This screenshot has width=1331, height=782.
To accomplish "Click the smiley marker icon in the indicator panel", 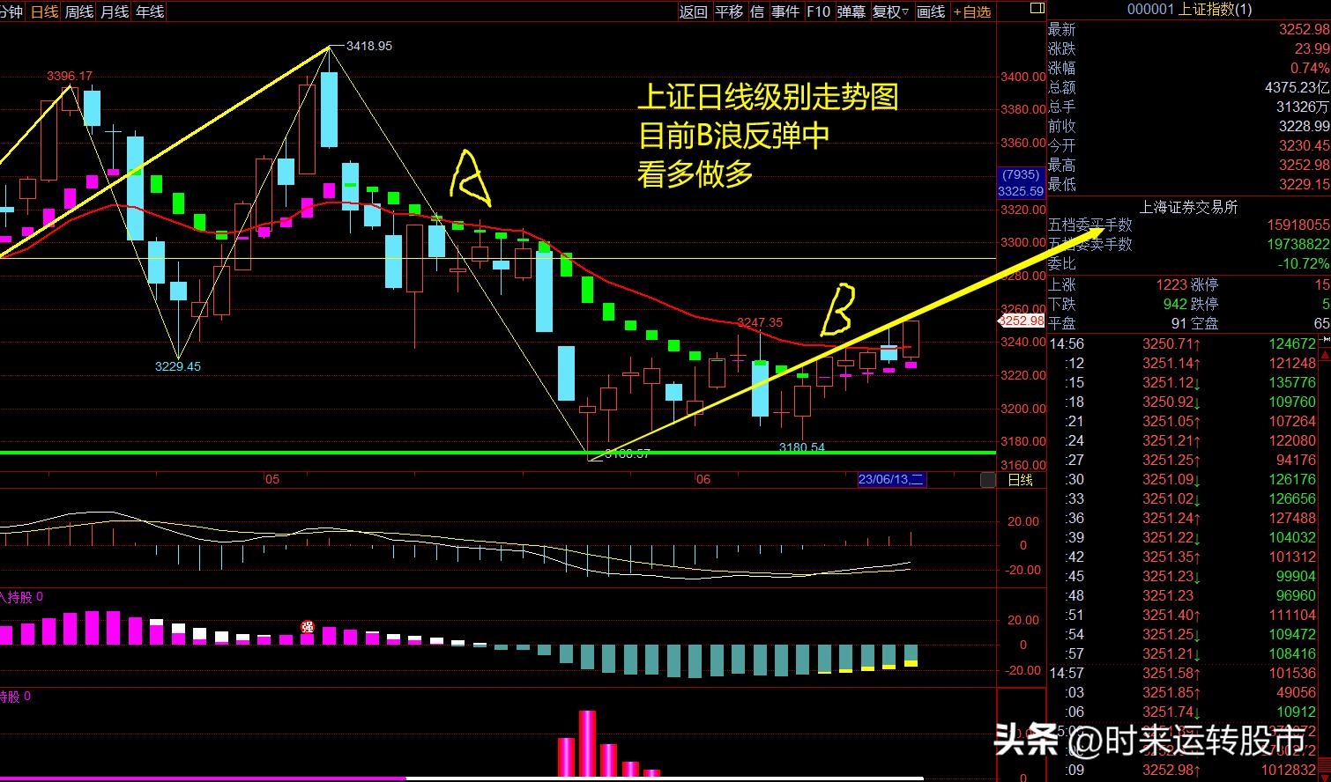I will click(307, 625).
